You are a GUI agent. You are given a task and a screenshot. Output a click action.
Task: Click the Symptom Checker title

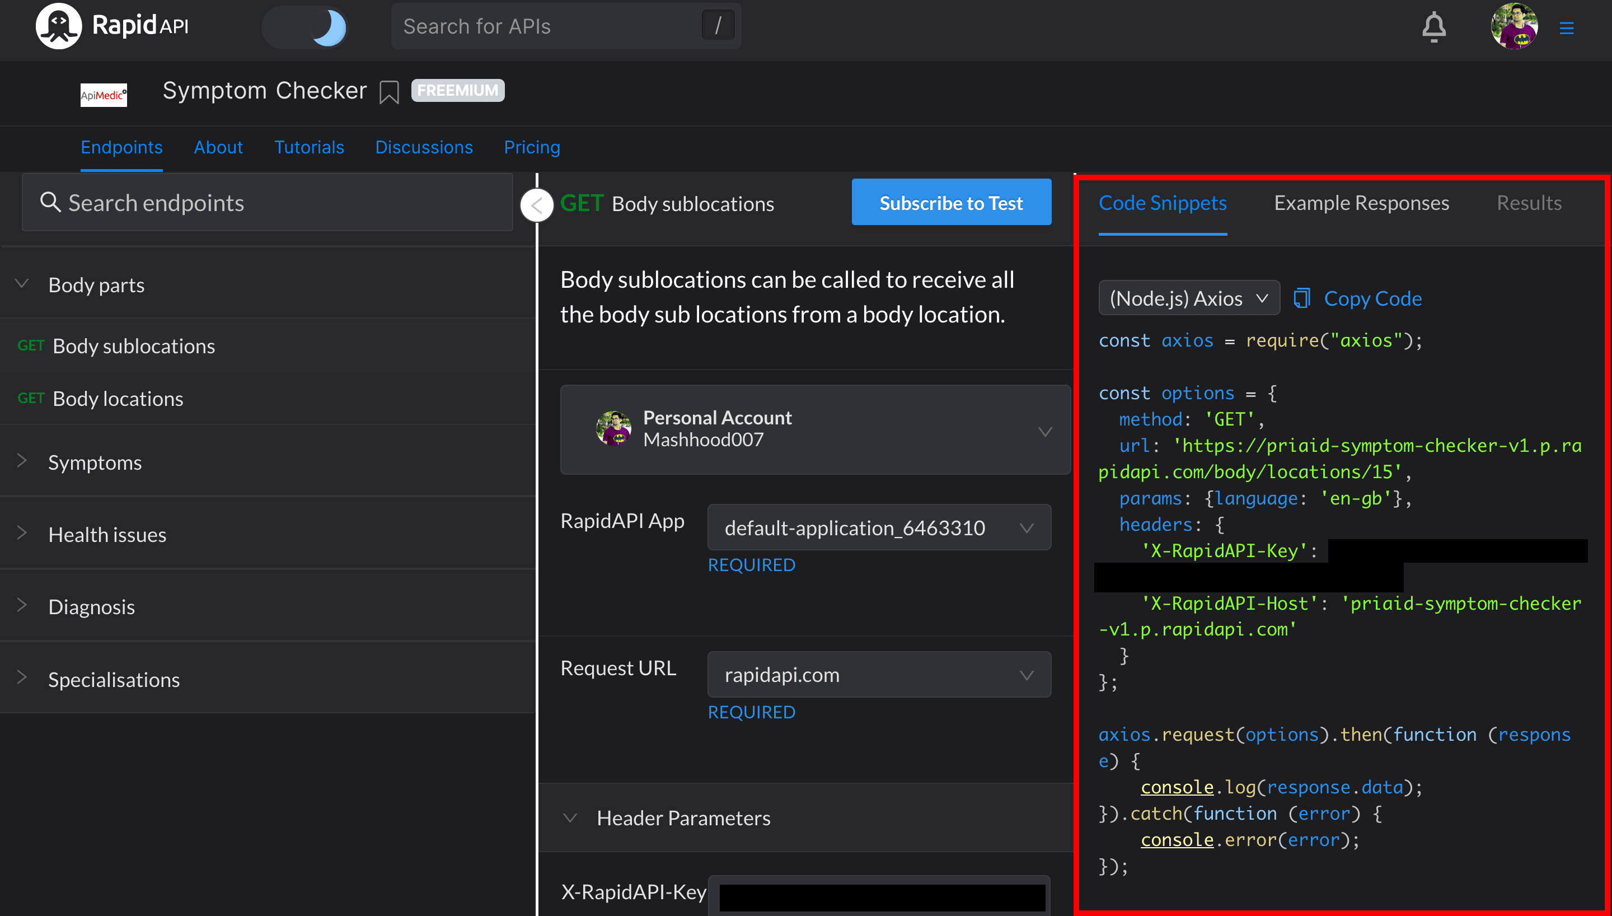pos(265,91)
